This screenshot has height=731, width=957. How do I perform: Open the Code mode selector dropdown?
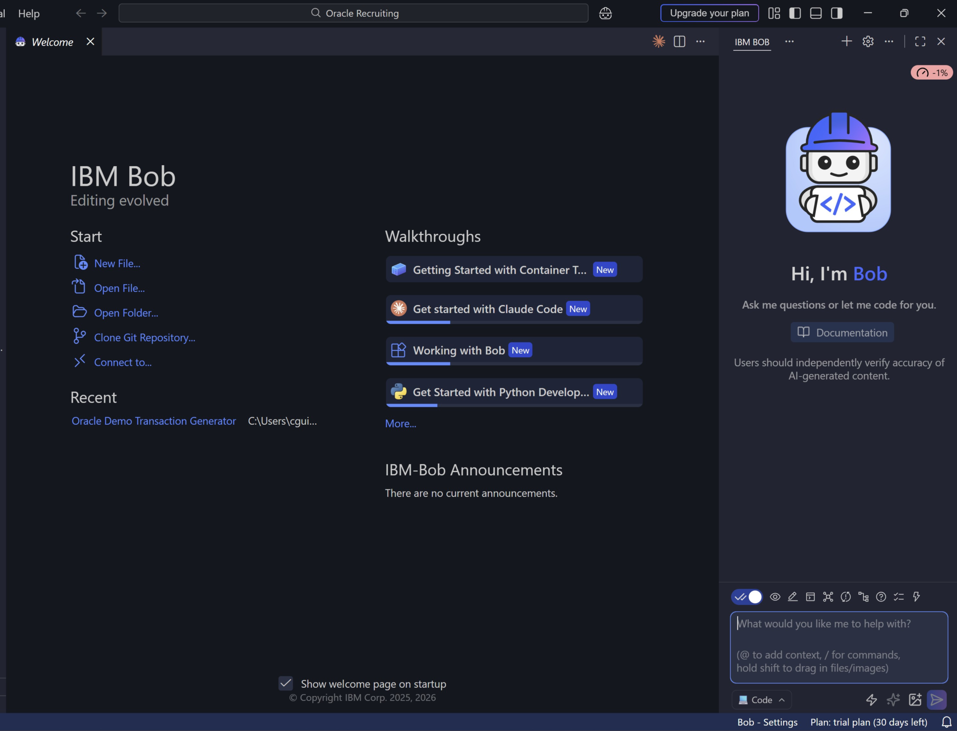[x=762, y=700]
